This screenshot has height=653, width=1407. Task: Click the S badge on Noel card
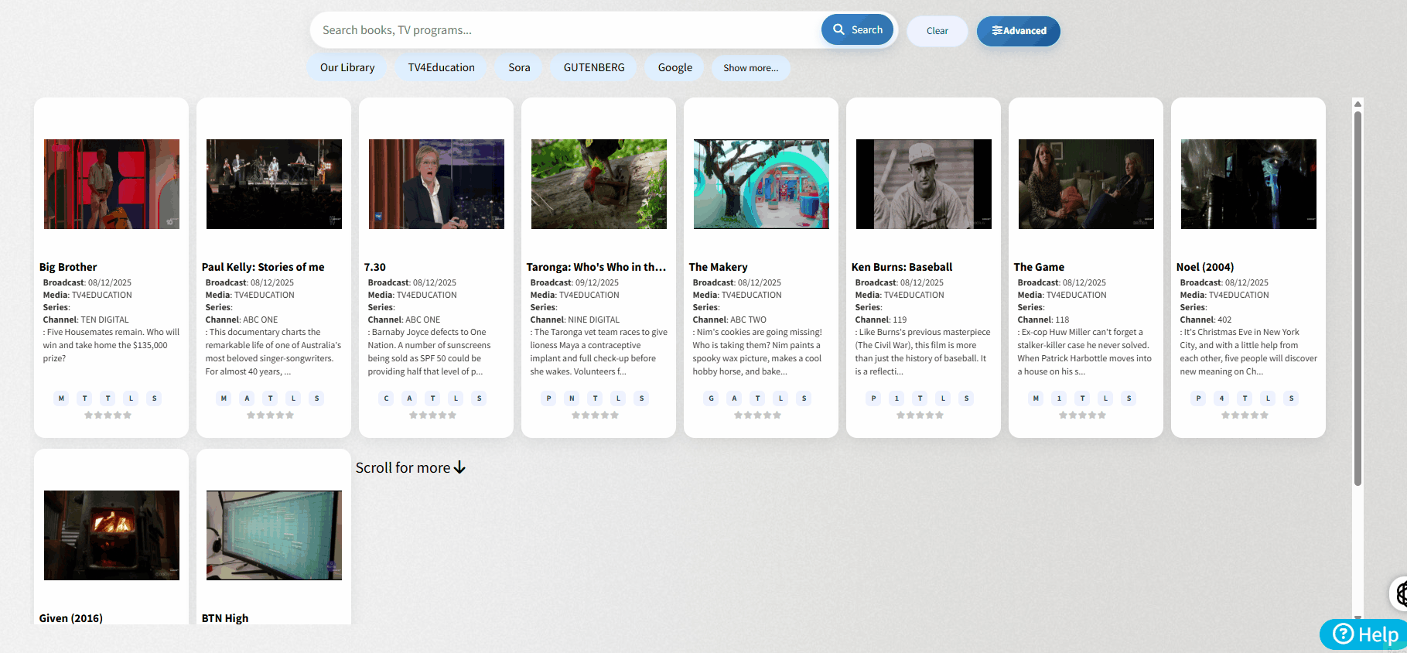coord(1291,398)
